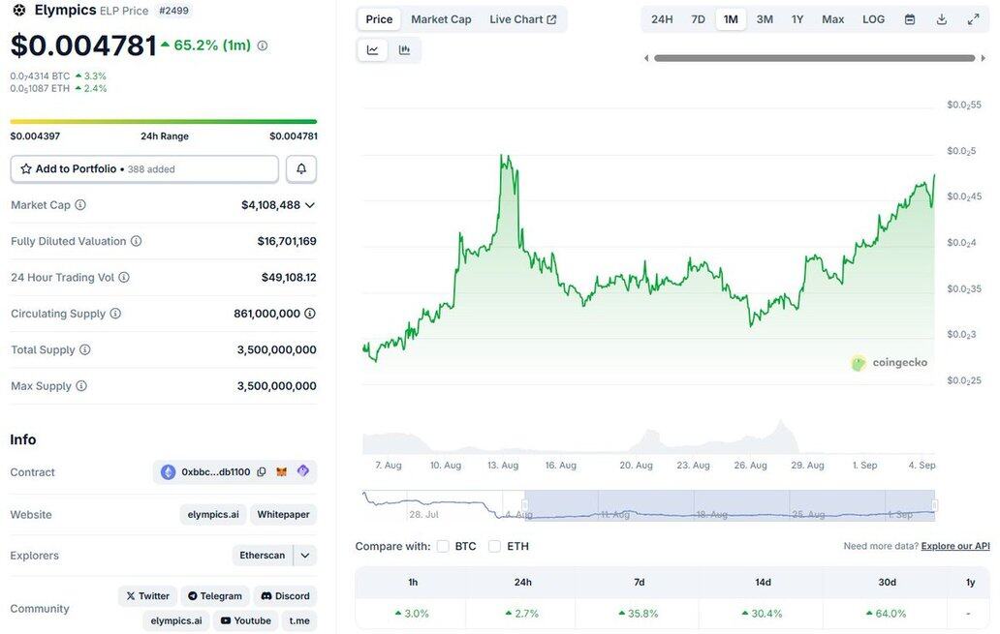Click the purple diamond wallet icon in Contract row
This screenshot has width=1000, height=634.
pyautogui.click(x=303, y=471)
